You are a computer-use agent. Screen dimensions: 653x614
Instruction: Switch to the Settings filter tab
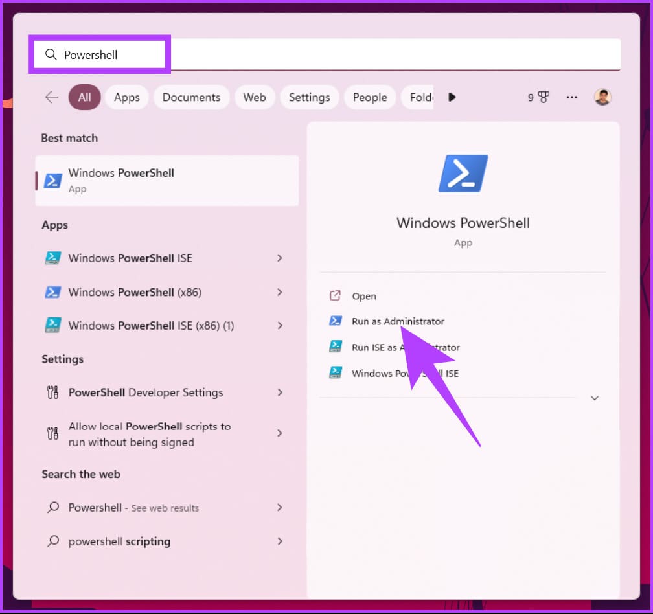pos(310,97)
